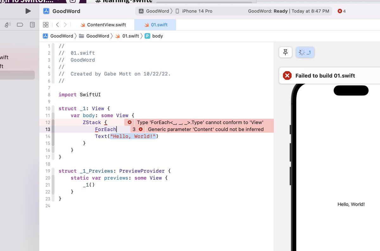The height and width of the screenshot is (251, 380).
Task: Open the body property breadcrumb in the jump bar
Action: coord(154,36)
